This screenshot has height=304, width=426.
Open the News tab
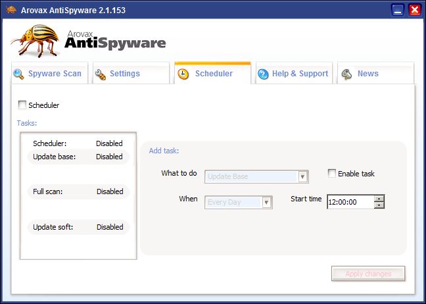coord(375,74)
